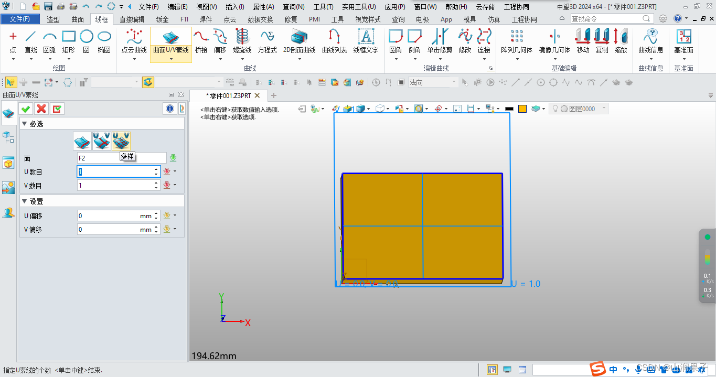Screen dimensions: 716x377
Task: Open the 图层0000 layer dropdown
Action: [x=604, y=109]
